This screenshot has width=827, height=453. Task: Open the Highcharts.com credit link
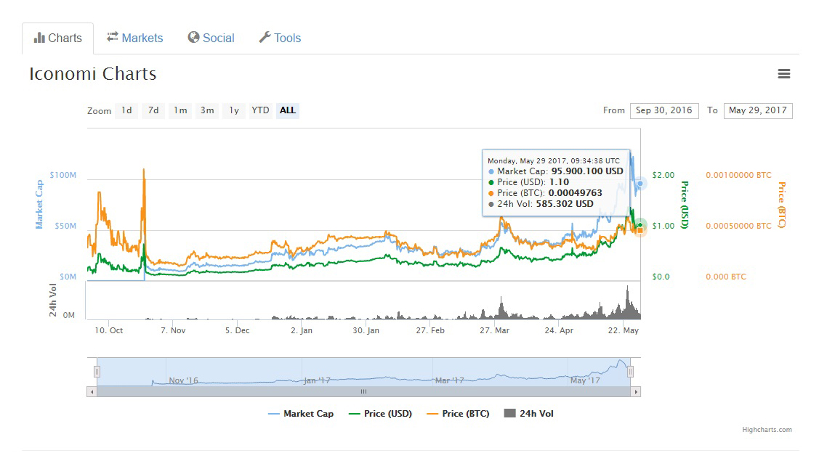(x=767, y=430)
